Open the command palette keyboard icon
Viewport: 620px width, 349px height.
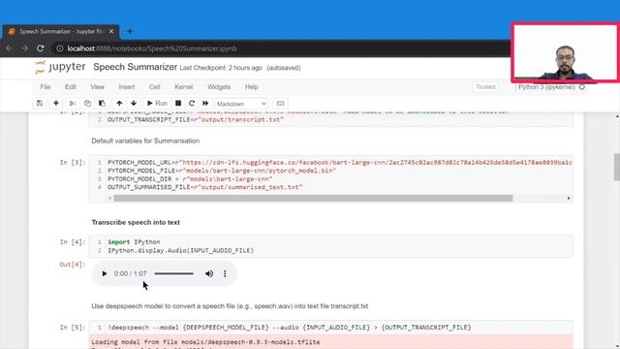click(x=280, y=104)
